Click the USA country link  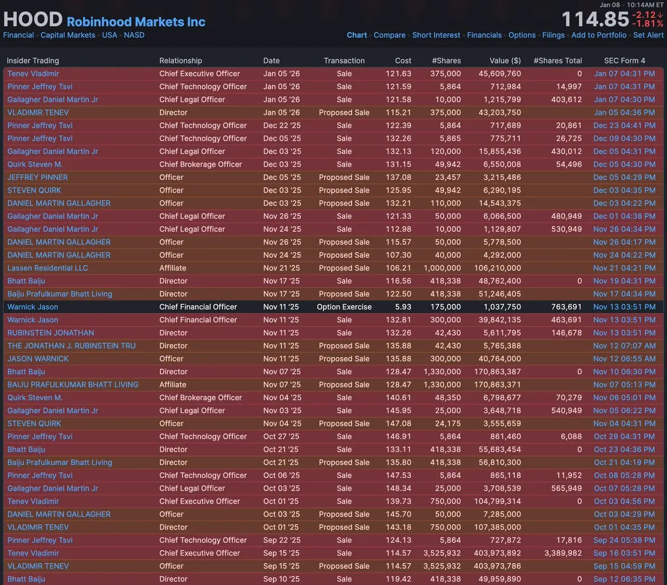pos(109,35)
